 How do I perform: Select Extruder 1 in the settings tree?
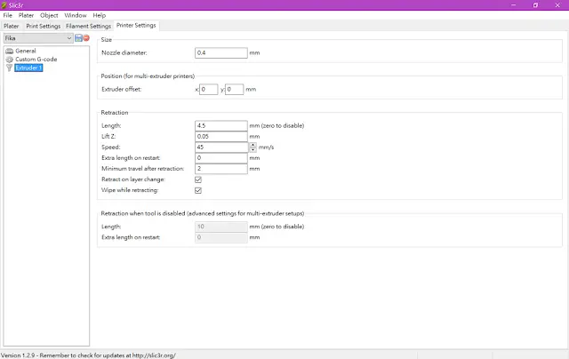(28, 68)
